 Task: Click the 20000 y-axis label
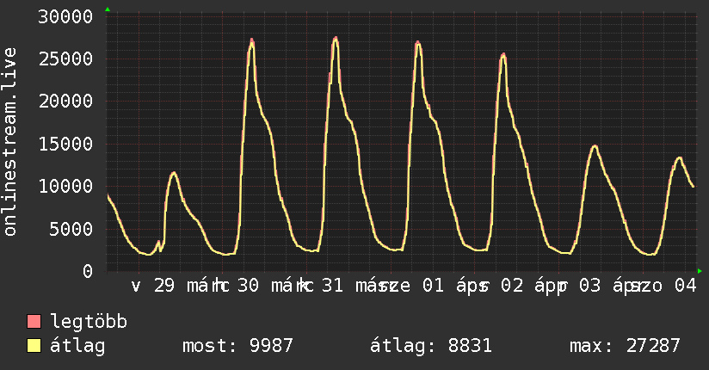point(65,101)
